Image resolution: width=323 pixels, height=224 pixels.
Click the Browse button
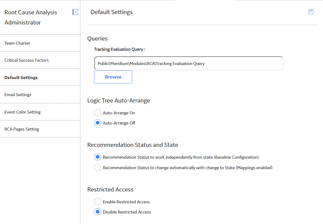113,77
